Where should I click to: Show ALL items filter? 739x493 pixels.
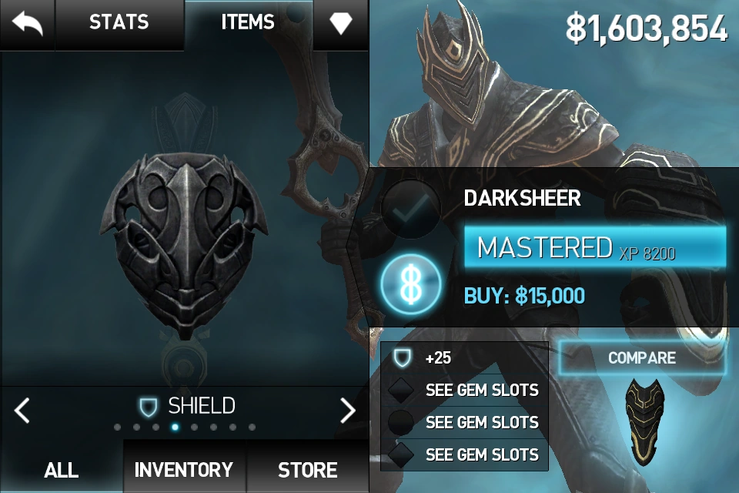pyautogui.click(x=62, y=470)
